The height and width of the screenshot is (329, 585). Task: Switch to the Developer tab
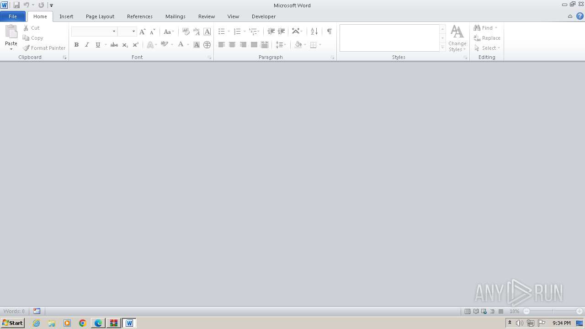tap(264, 16)
